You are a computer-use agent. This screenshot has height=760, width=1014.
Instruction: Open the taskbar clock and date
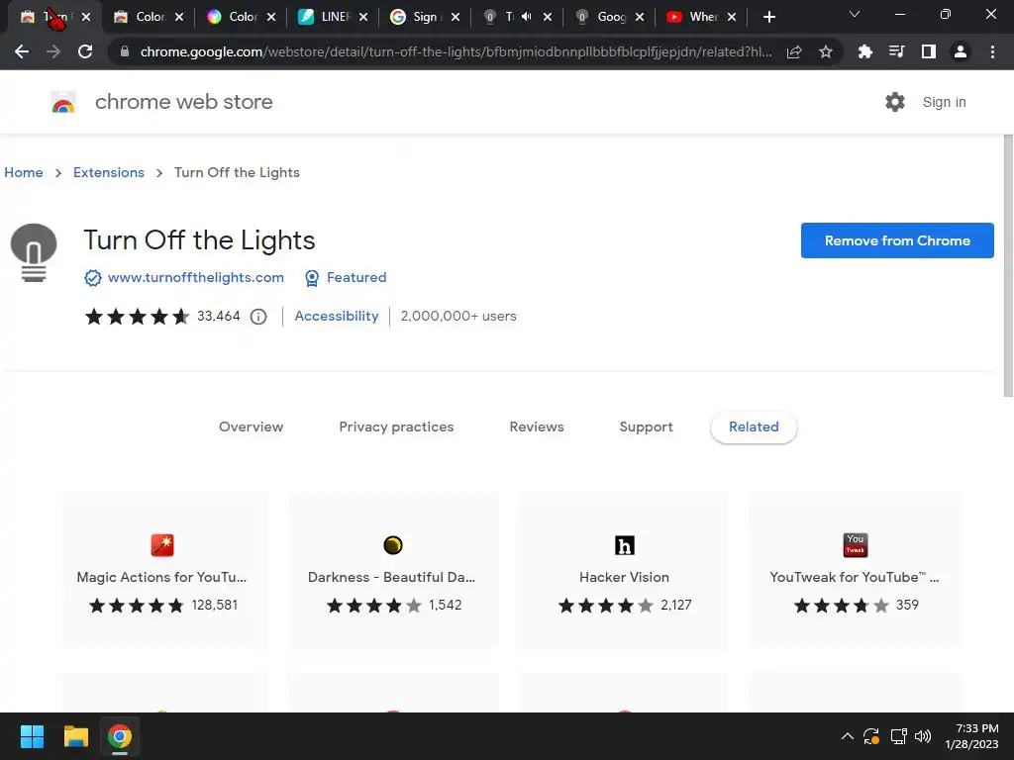(x=971, y=736)
